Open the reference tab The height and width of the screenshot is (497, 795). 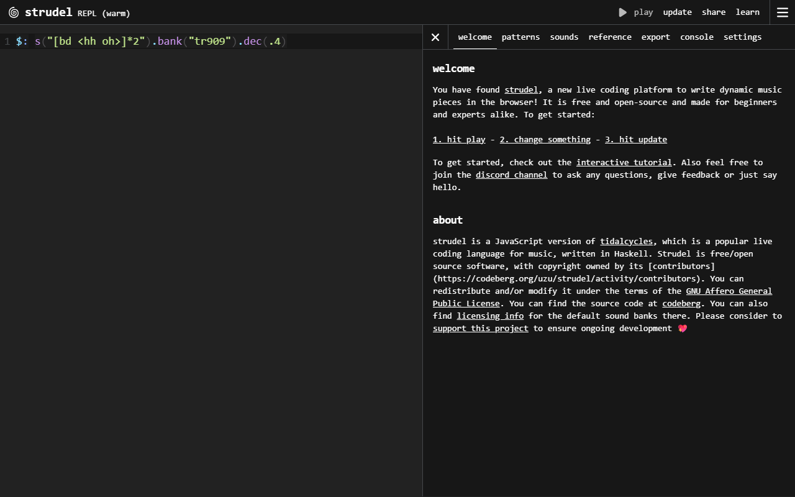click(610, 37)
